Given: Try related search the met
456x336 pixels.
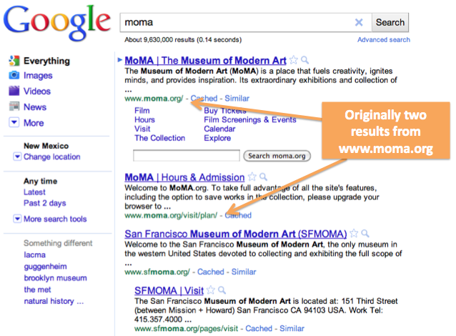Looking at the screenshot, I should pyautogui.click(x=37, y=290).
